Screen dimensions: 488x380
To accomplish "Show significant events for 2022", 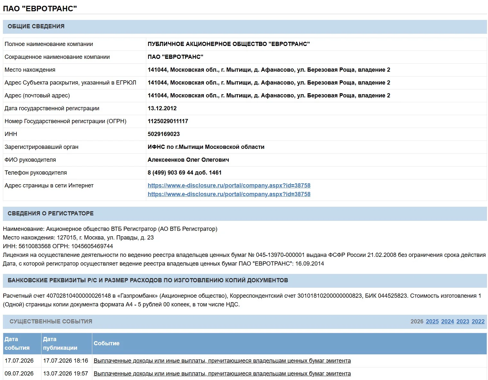I will pyautogui.click(x=478, y=321).
